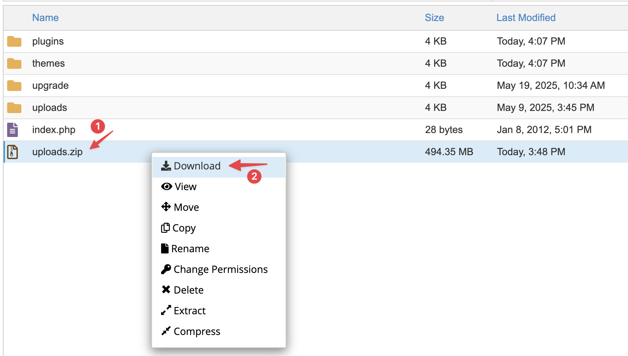The width and height of the screenshot is (628, 356).
Task: Select the index.php file name
Action: point(54,130)
